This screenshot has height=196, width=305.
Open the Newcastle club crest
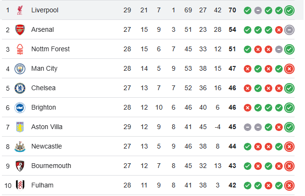pos(20,147)
